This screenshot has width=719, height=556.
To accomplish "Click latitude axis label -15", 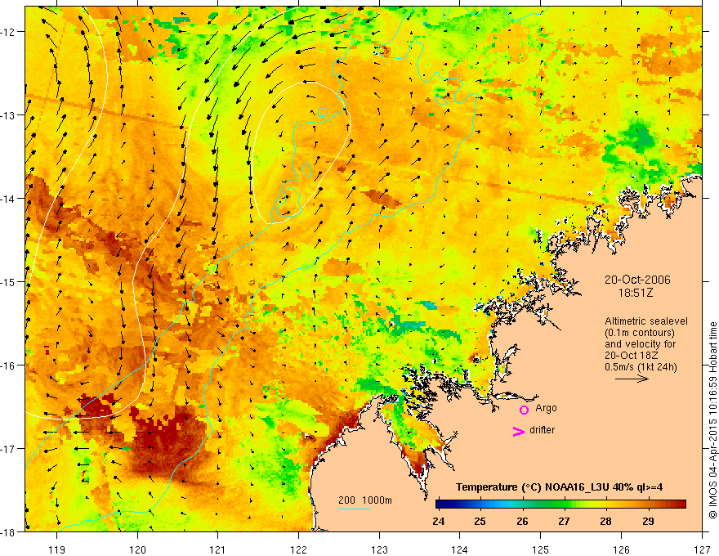I will point(9,281).
